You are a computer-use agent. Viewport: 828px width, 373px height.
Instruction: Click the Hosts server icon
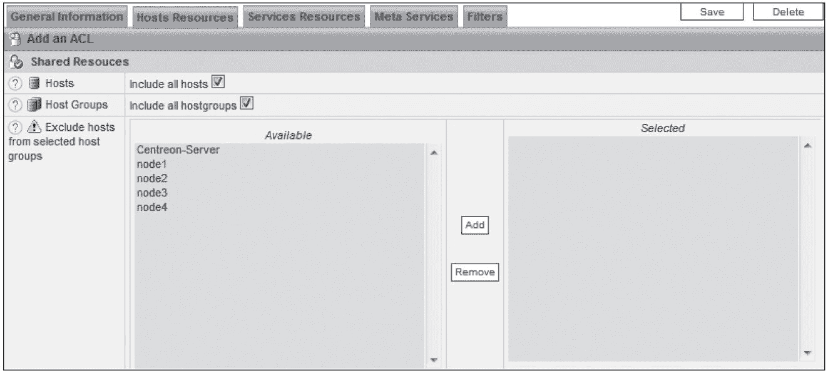point(34,84)
